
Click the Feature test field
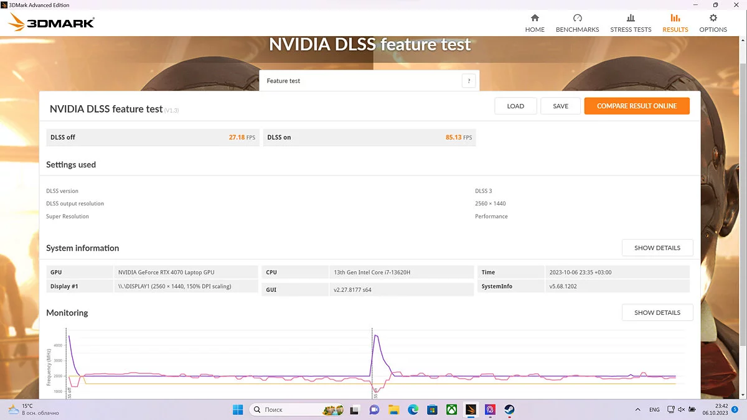(369, 80)
